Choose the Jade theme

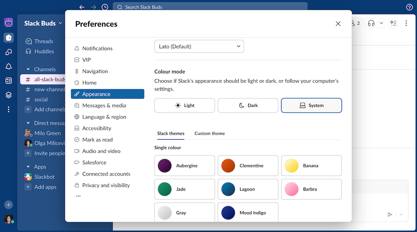pyautogui.click(x=185, y=189)
